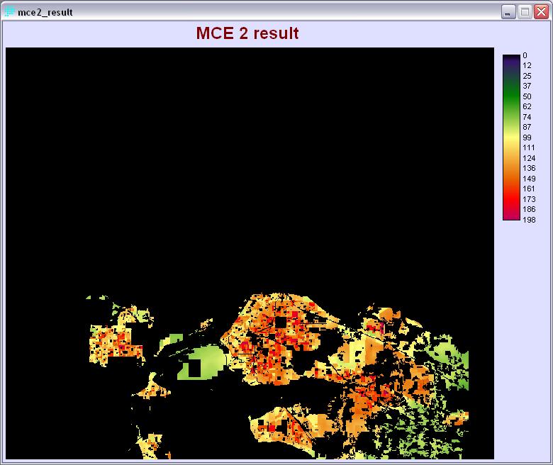Viewport: 553px width, 465px height.
Task: Minimize the mce2_result window
Action: pyautogui.click(x=508, y=12)
